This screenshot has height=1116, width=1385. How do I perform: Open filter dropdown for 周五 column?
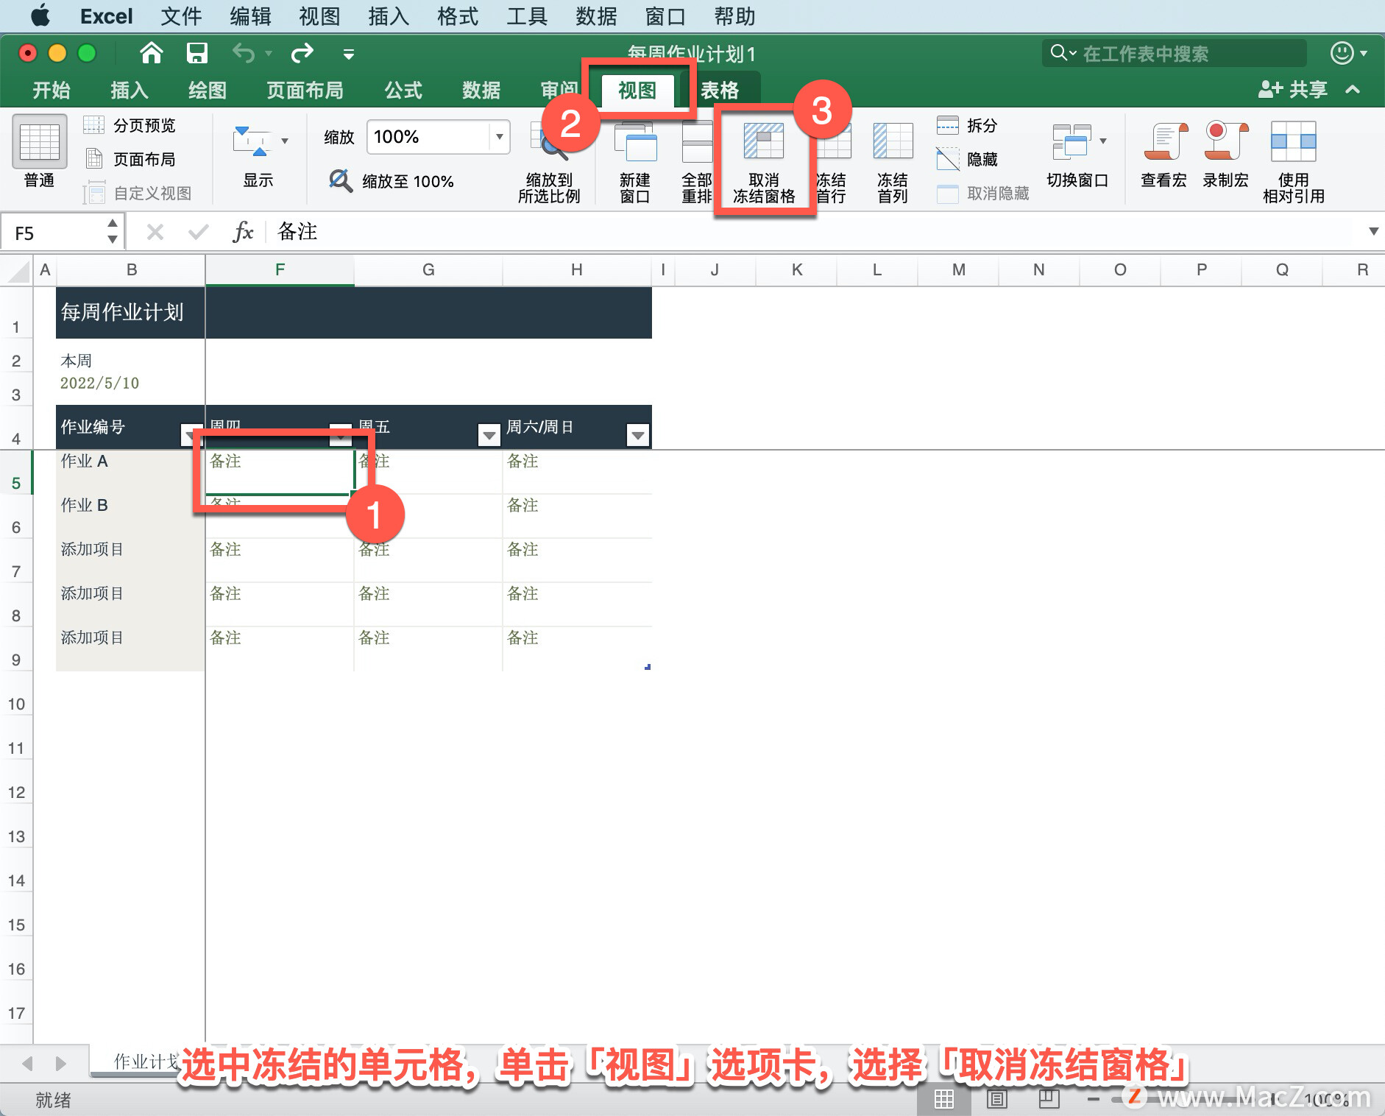point(489,436)
